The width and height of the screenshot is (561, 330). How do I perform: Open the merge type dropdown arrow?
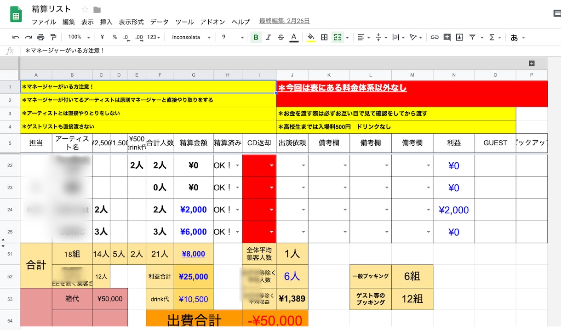point(347,37)
